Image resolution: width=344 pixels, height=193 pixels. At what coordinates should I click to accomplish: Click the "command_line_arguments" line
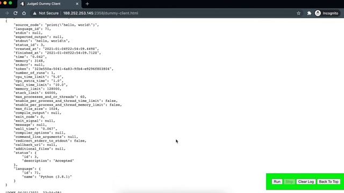(46, 137)
